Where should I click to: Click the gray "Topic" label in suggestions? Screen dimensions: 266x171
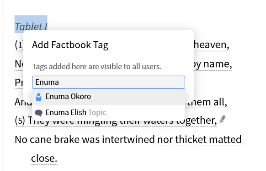coord(97,113)
